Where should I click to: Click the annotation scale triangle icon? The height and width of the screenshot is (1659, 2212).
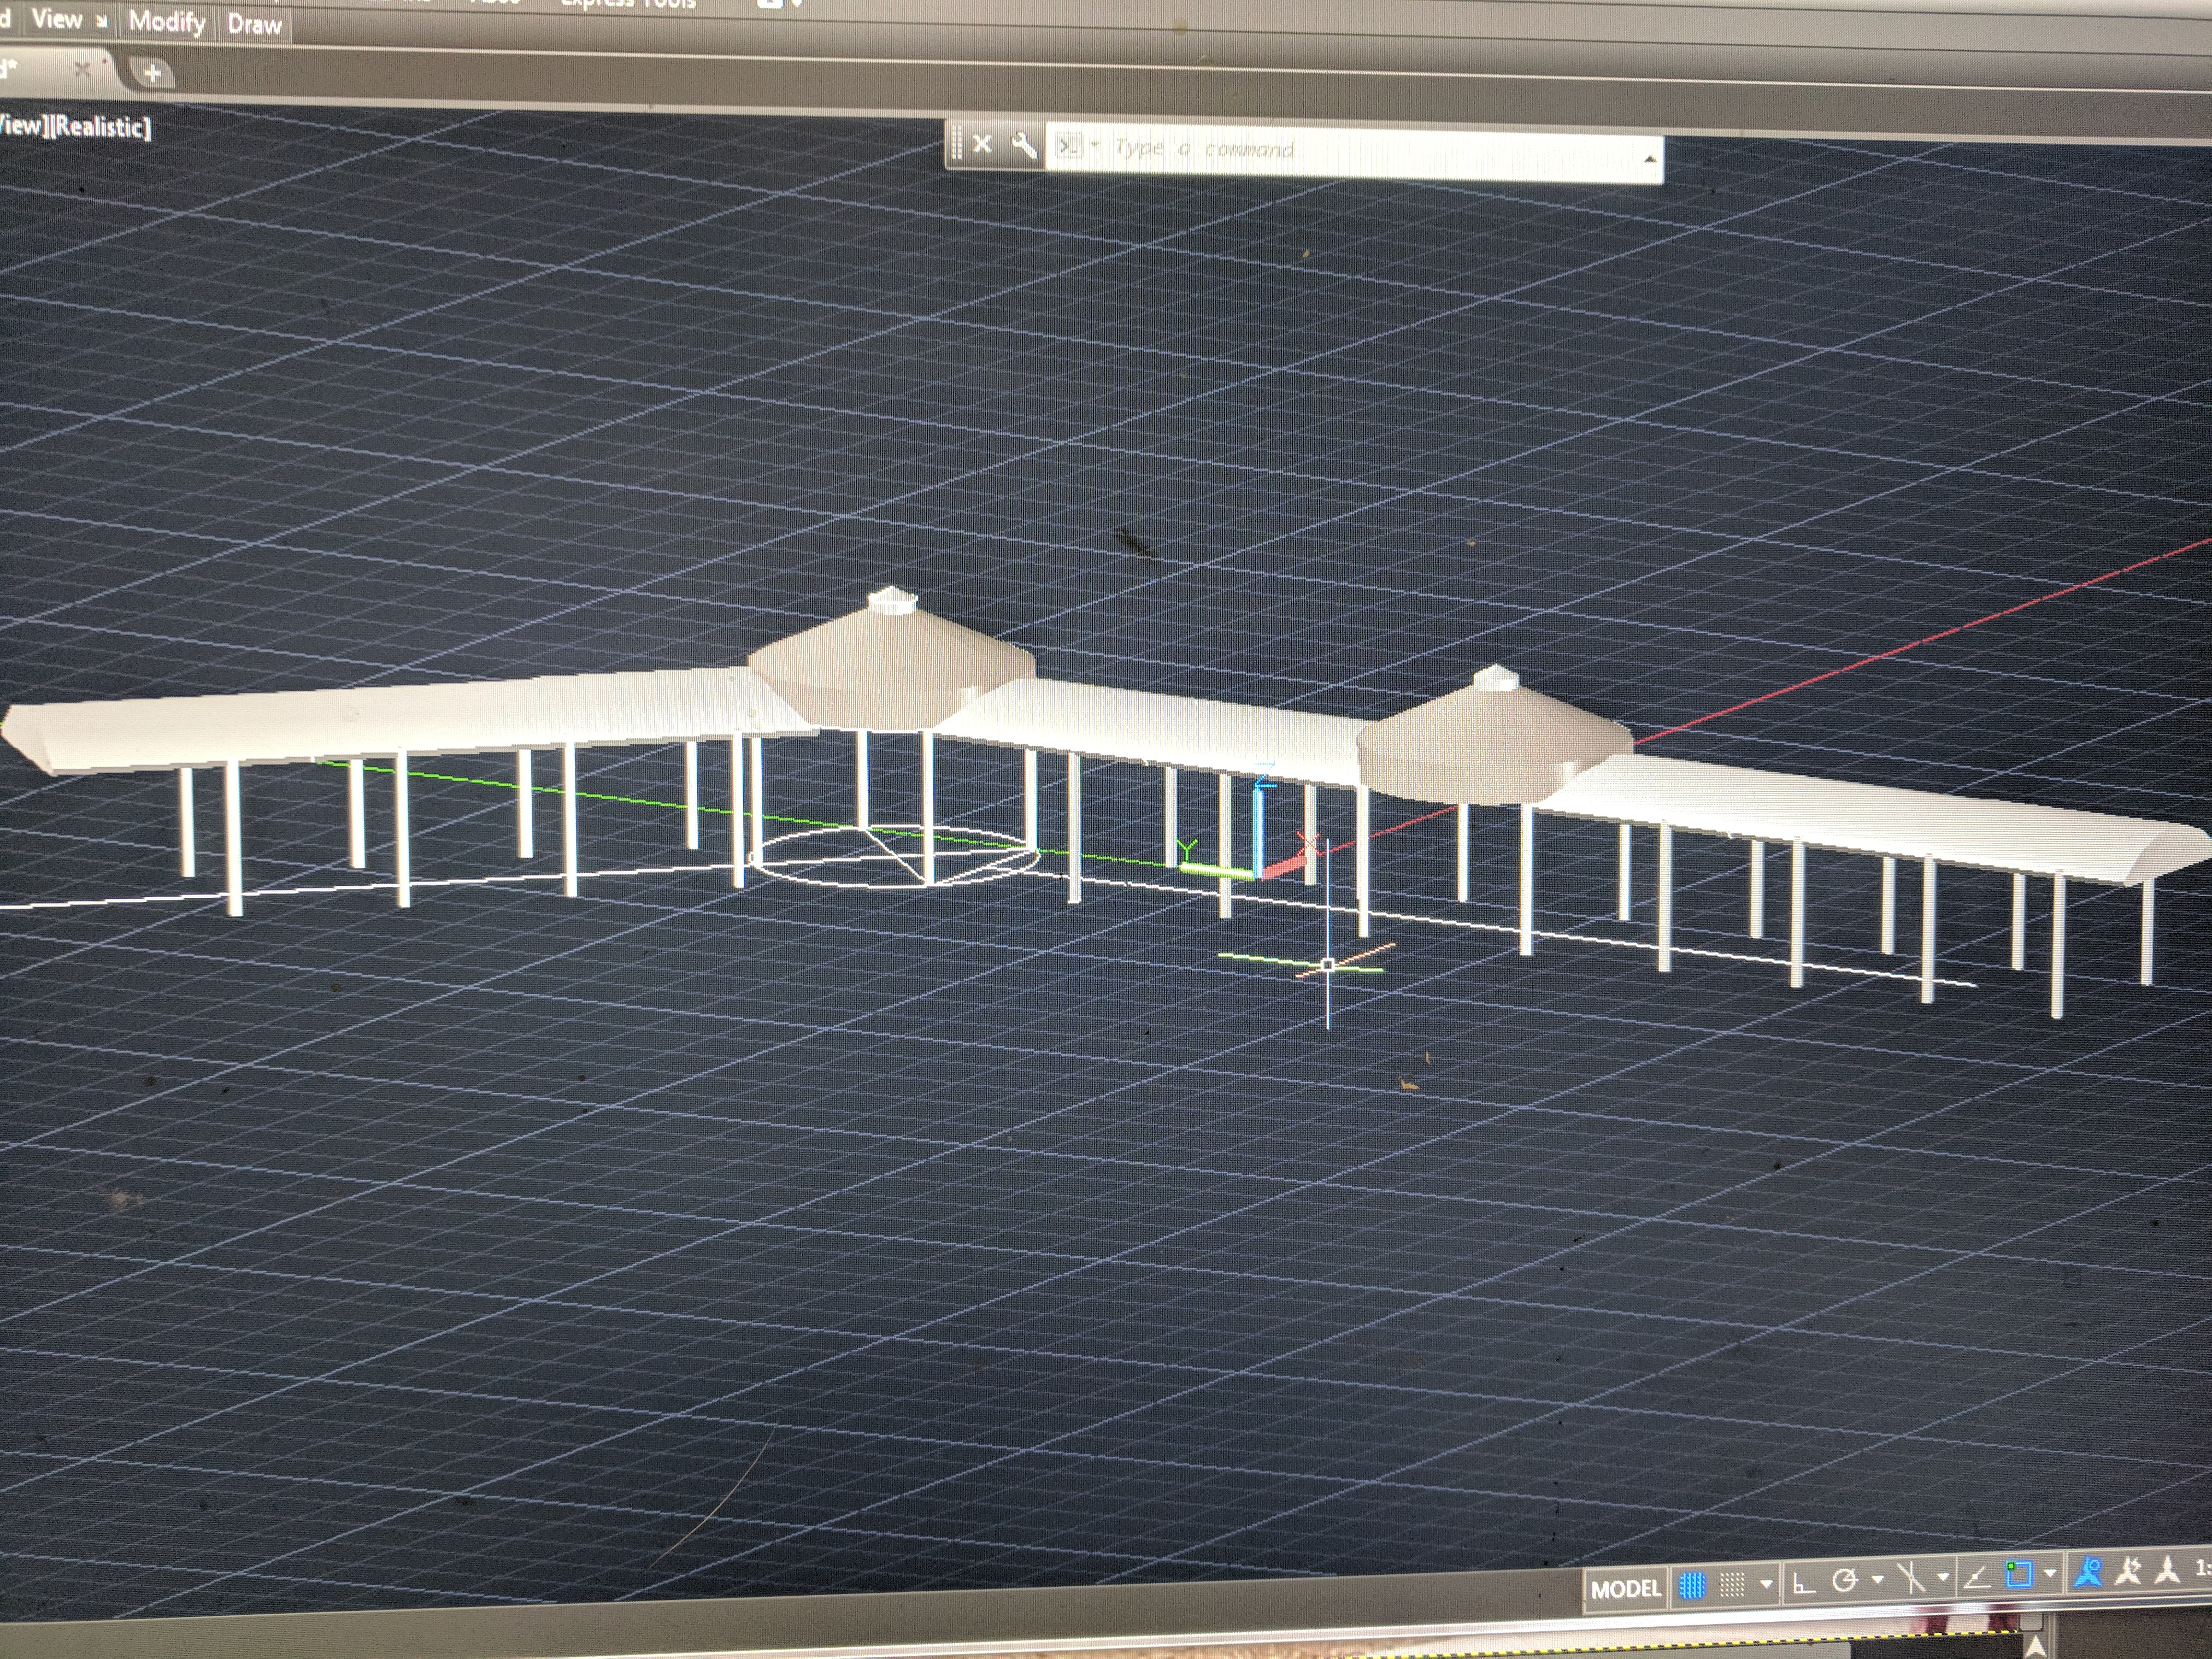[x=2167, y=1570]
